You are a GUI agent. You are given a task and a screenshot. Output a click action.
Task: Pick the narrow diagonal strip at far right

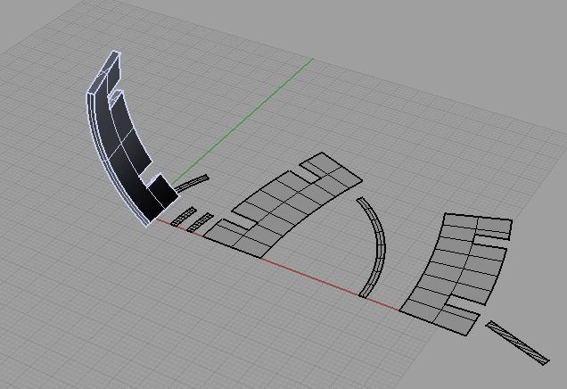[x=517, y=343]
